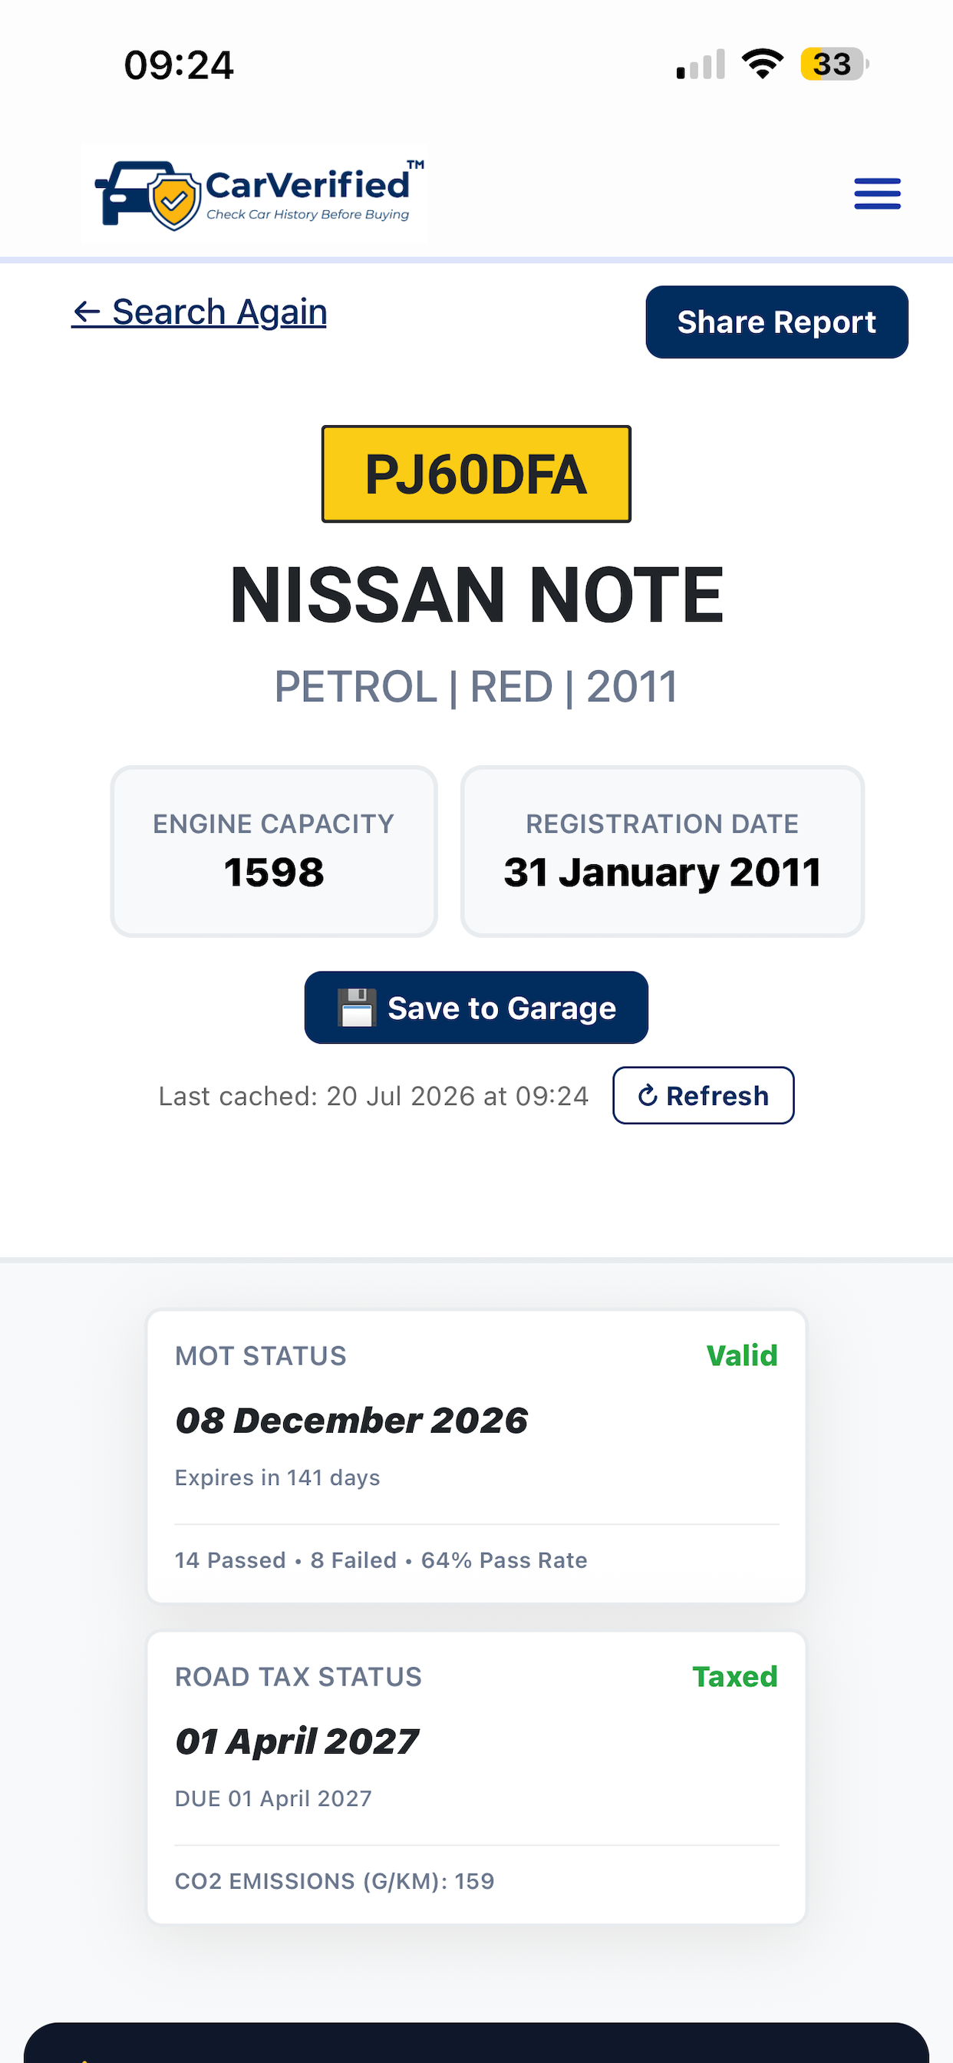Tap the back arrow beside Search Again
Screen dimensions: 953x2063
click(87, 312)
